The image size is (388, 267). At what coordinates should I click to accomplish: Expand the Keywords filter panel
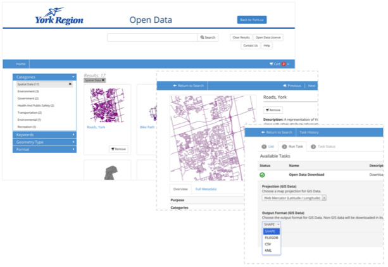[x=44, y=134]
